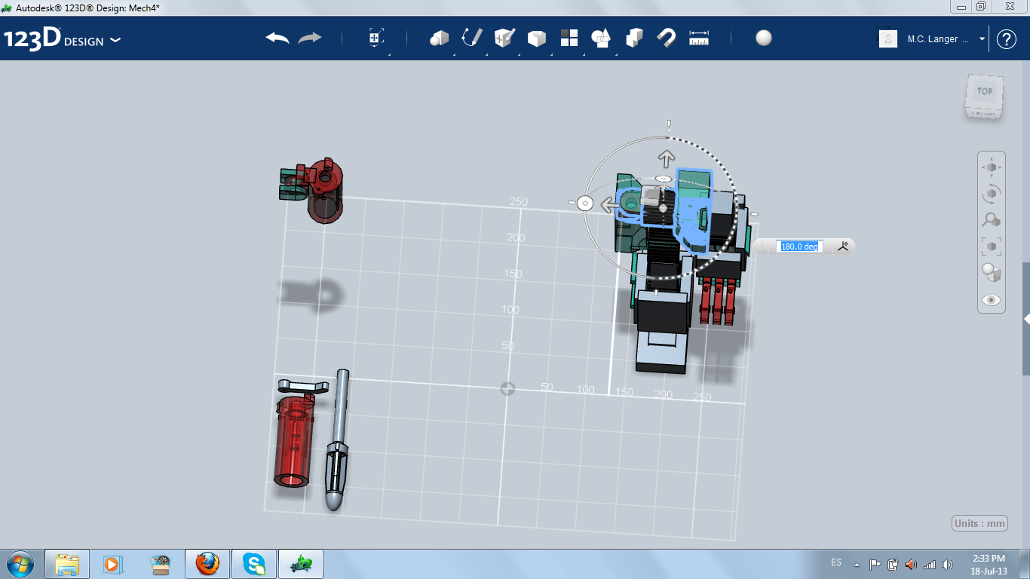1030x579 pixels.
Task: Toggle the eye visibility control
Action: point(992,299)
